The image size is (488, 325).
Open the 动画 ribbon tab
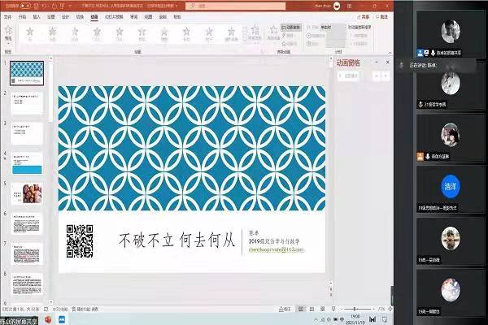[94, 15]
